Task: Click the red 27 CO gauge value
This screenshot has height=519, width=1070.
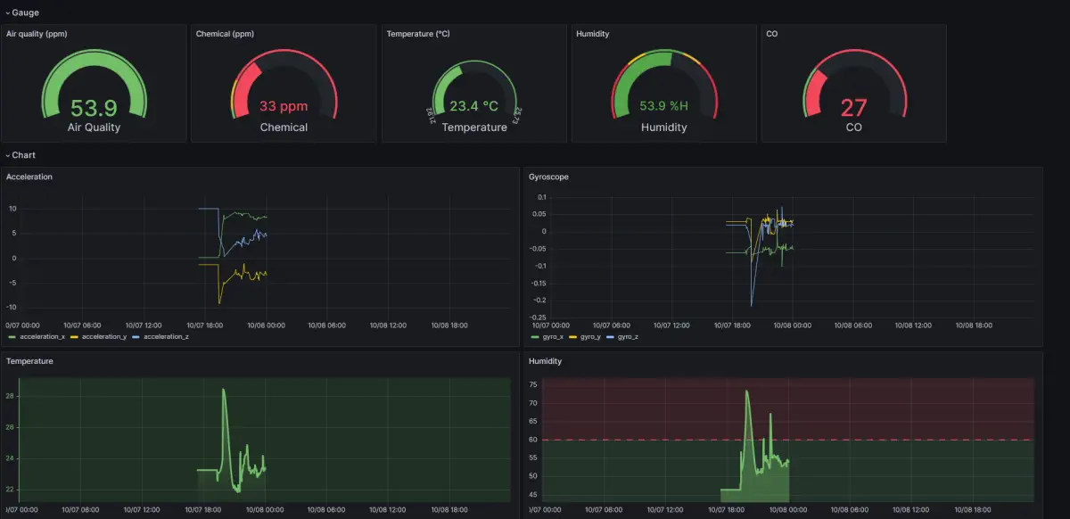Action: 853,108
